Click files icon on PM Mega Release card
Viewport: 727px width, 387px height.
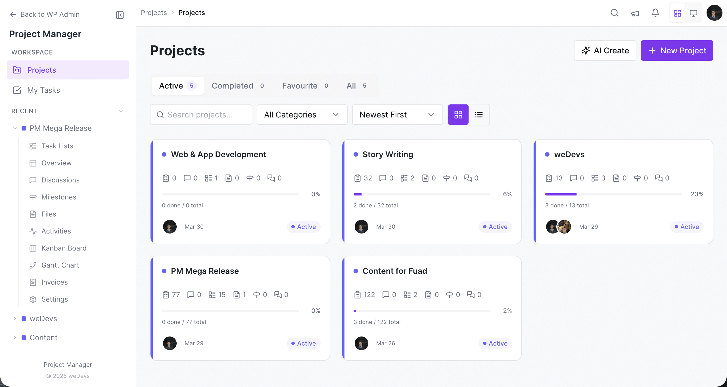pos(237,295)
